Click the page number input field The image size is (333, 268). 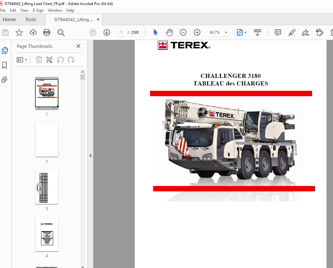pos(121,32)
